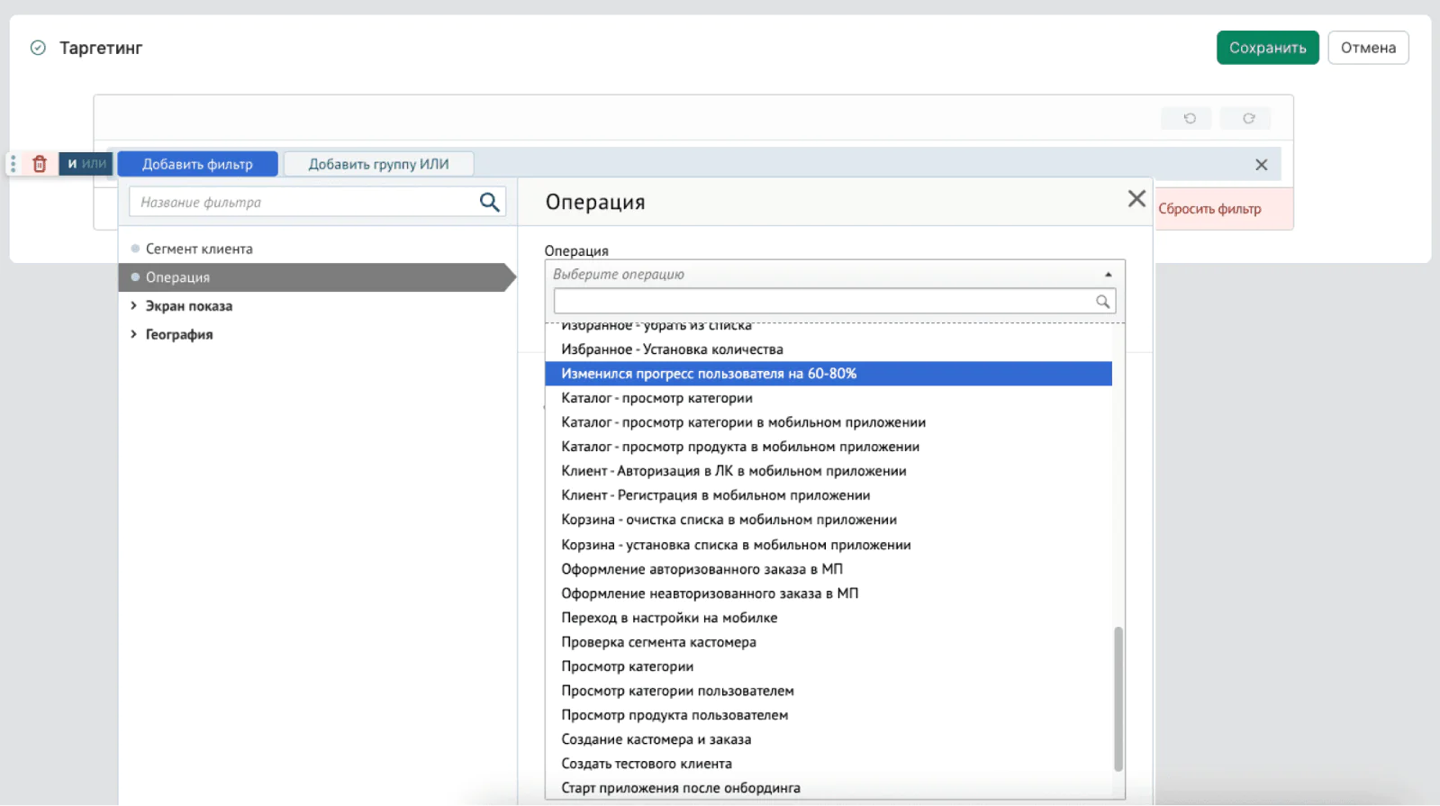This screenshot has height=806, width=1440.
Task: Select Старт приложения после онбординга option
Action: coord(829,788)
